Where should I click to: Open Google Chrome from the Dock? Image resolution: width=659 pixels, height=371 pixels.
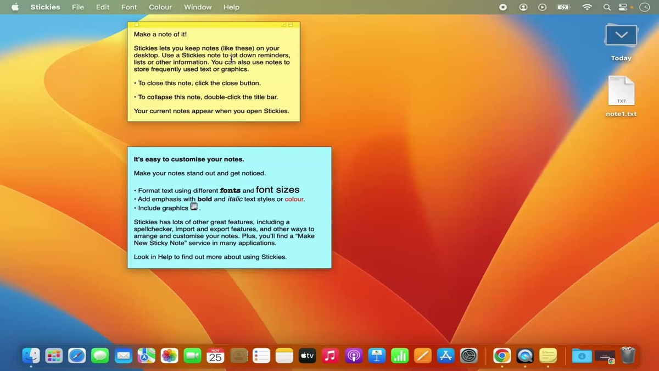(501, 356)
